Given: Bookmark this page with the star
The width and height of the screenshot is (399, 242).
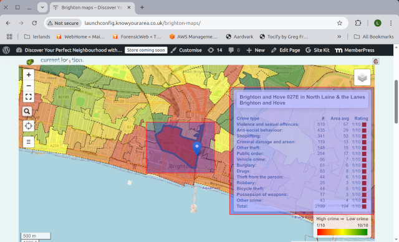Looking at the screenshot, I should [339, 23].
